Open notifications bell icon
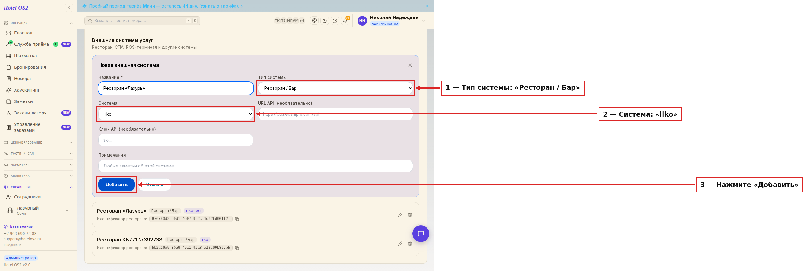The height and width of the screenshot is (271, 810). [345, 21]
